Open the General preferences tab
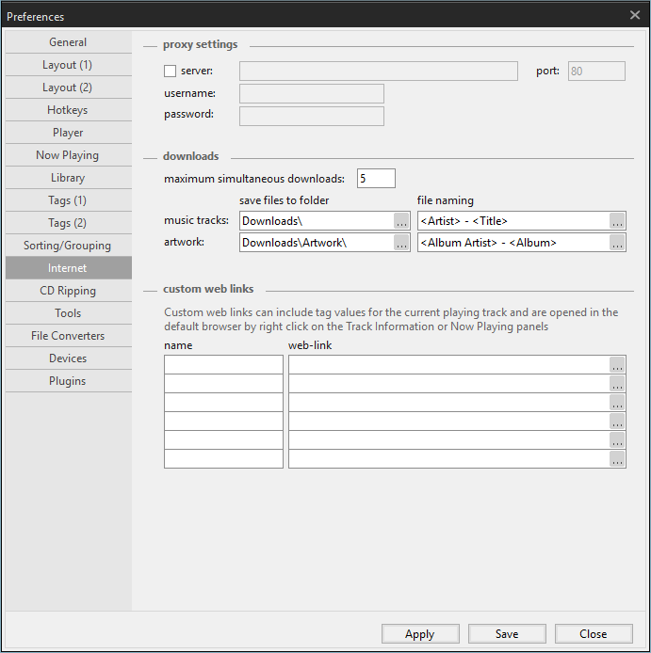 click(x=68, y=42)
